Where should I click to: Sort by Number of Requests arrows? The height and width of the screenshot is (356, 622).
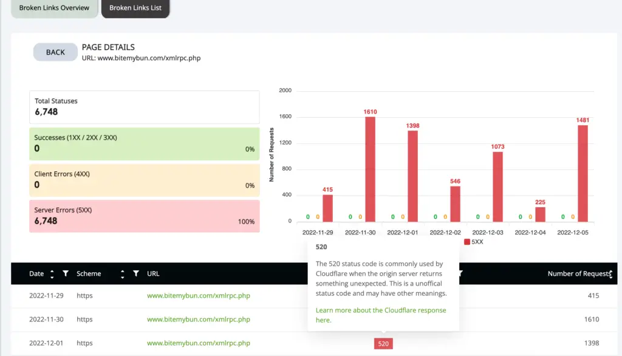tap(610, 274)
